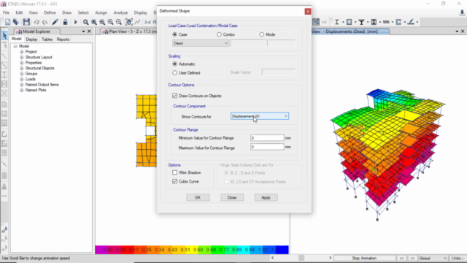Enable the Wire Shadow checkbox
Image resolution: width=467 pixels, height=263 pixels.
click(175, 172)
